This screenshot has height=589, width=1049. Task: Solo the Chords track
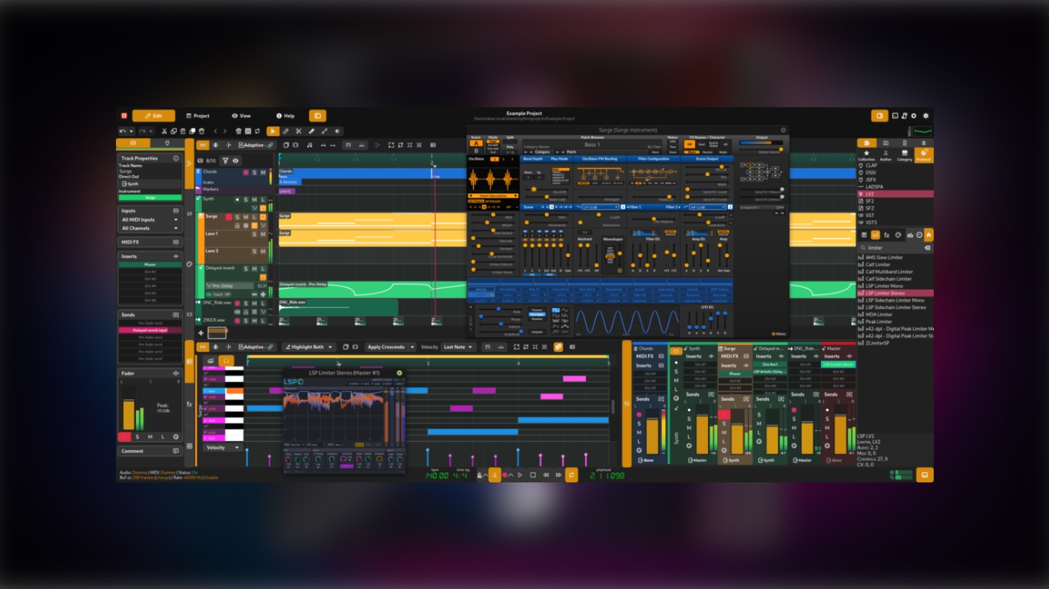click(254, 172)
